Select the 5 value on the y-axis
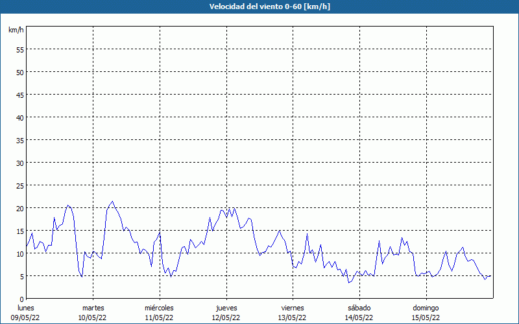 tap(22, 277)
